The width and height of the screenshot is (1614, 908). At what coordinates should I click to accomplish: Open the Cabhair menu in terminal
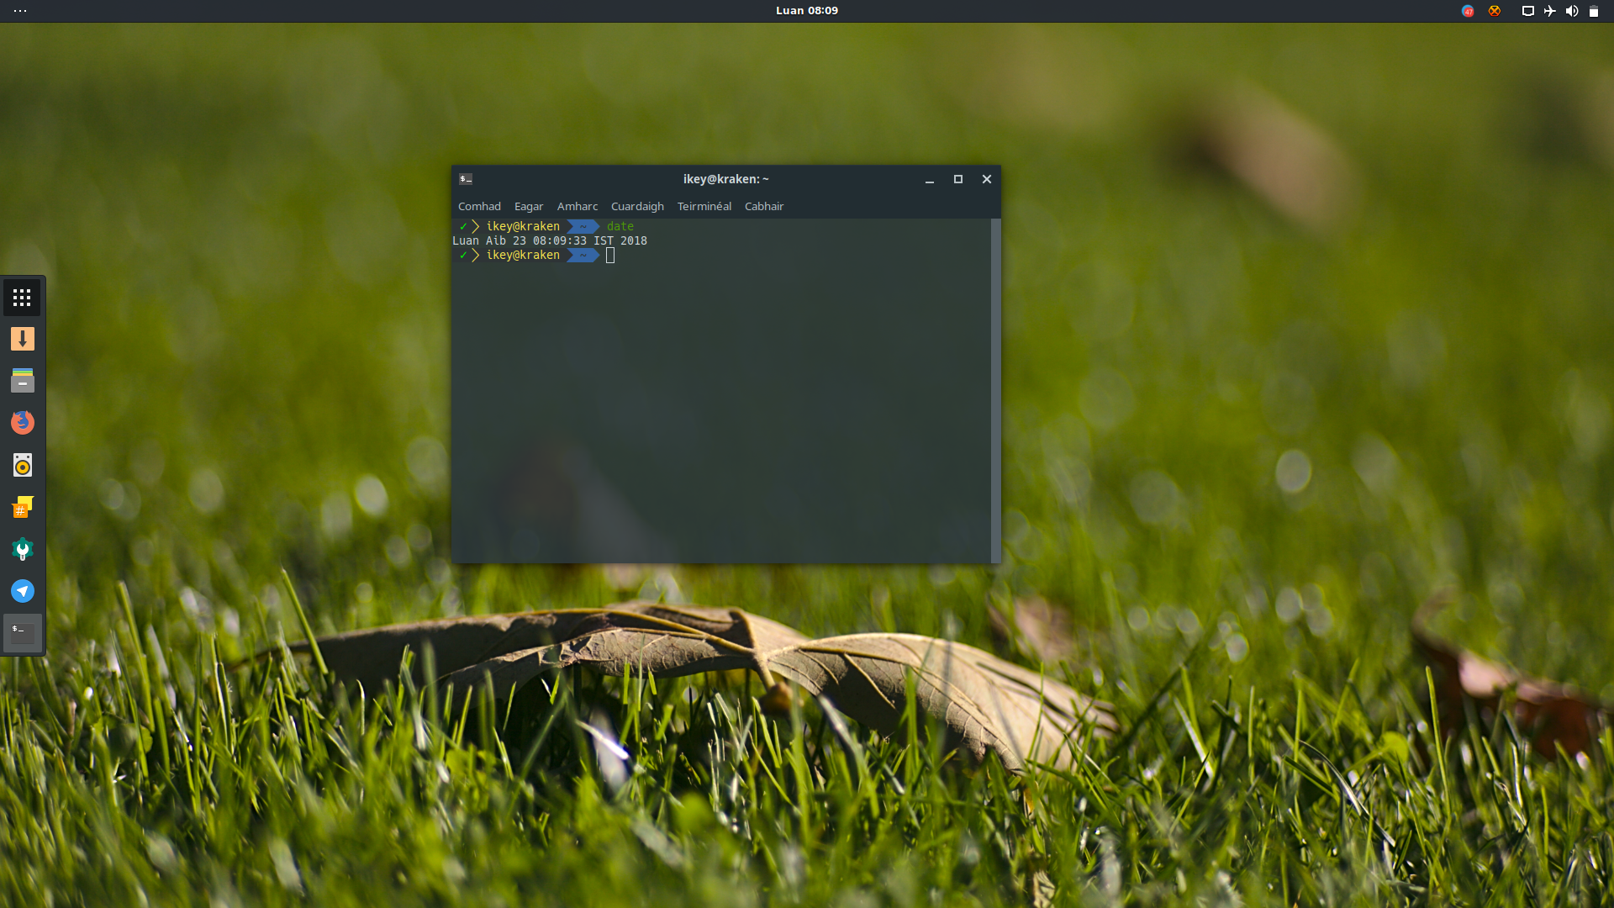click(764, 206)
